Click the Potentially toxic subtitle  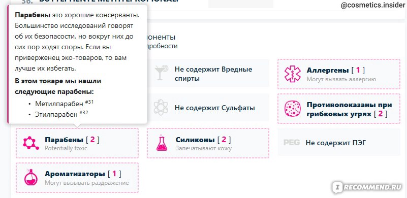pyautogui.click(x=66, y=148)
